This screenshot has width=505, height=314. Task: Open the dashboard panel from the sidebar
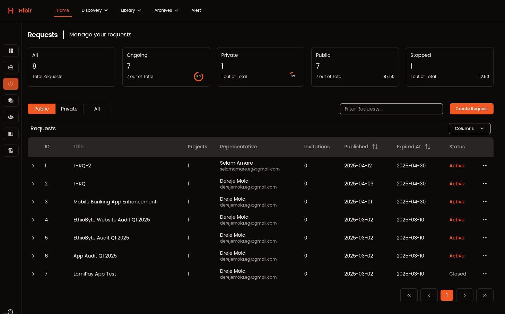coord(11,51)
